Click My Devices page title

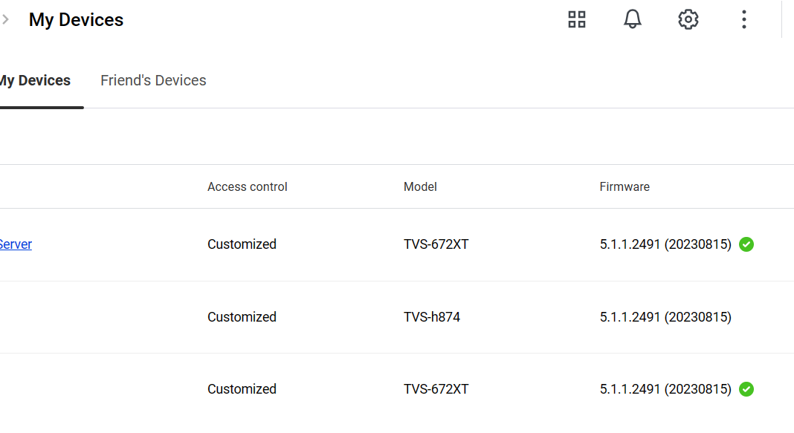(76, 20)
